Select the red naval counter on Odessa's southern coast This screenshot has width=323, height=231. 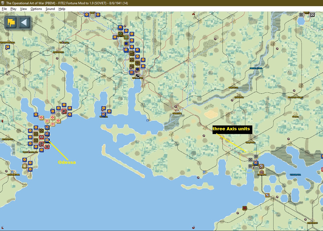coord(47,147)
